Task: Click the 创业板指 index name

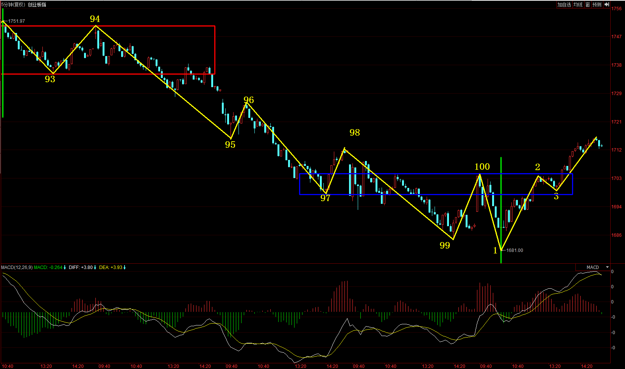Action: click(x=37, y=5)
